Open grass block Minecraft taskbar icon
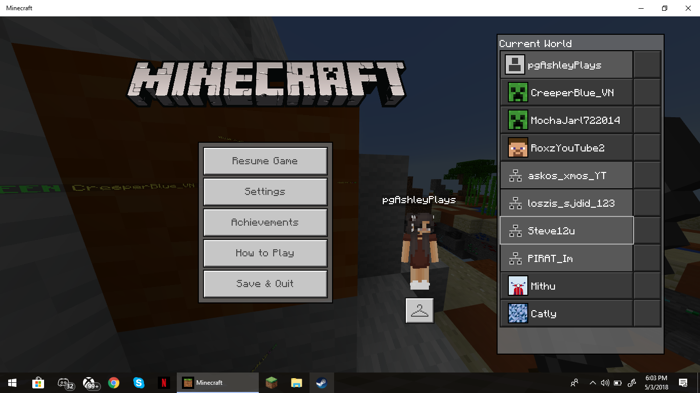This screenshot has width=700, height=393. pos(271,383)
